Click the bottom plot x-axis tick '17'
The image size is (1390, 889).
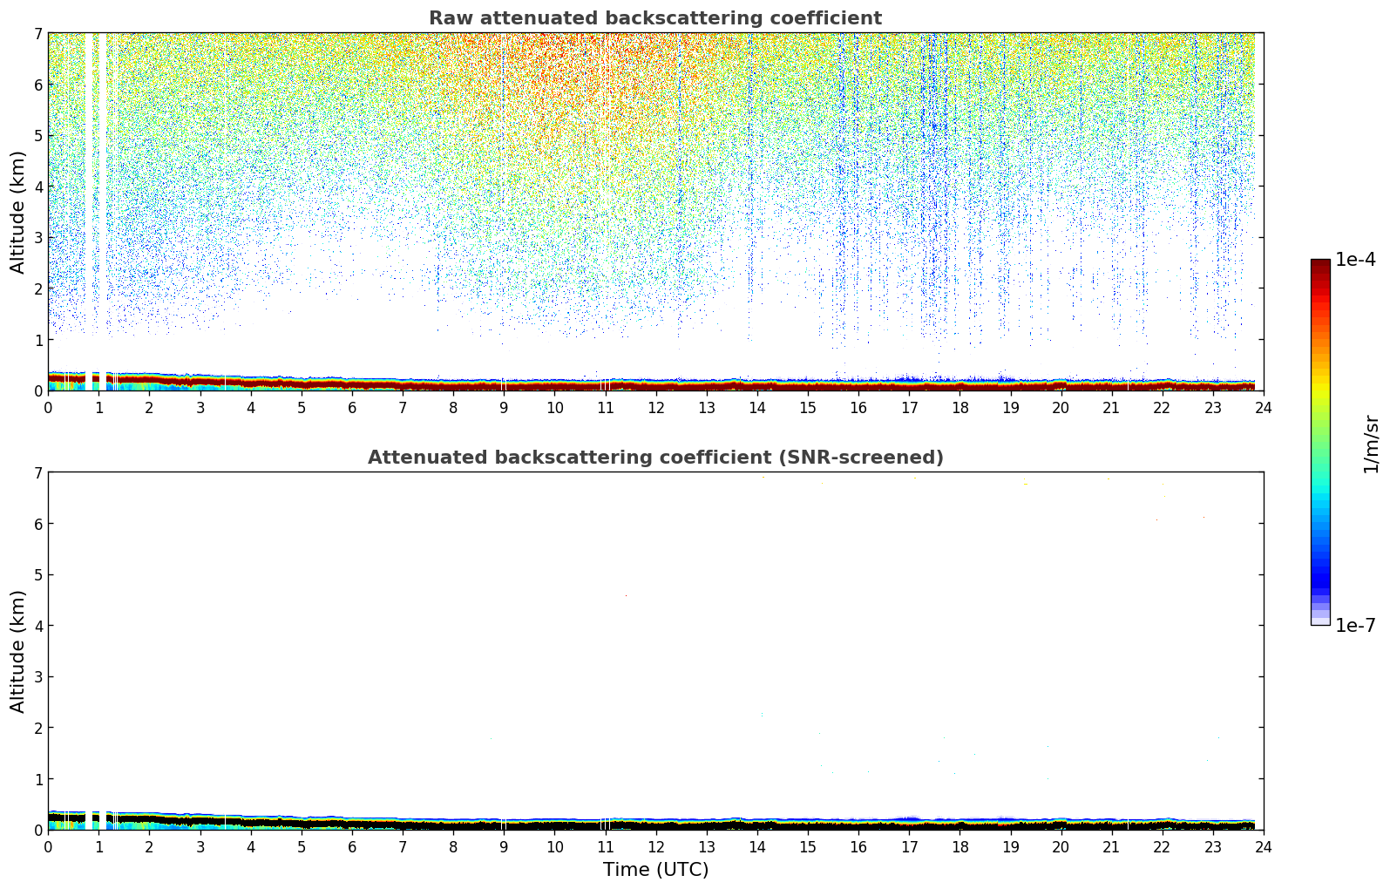909,846
